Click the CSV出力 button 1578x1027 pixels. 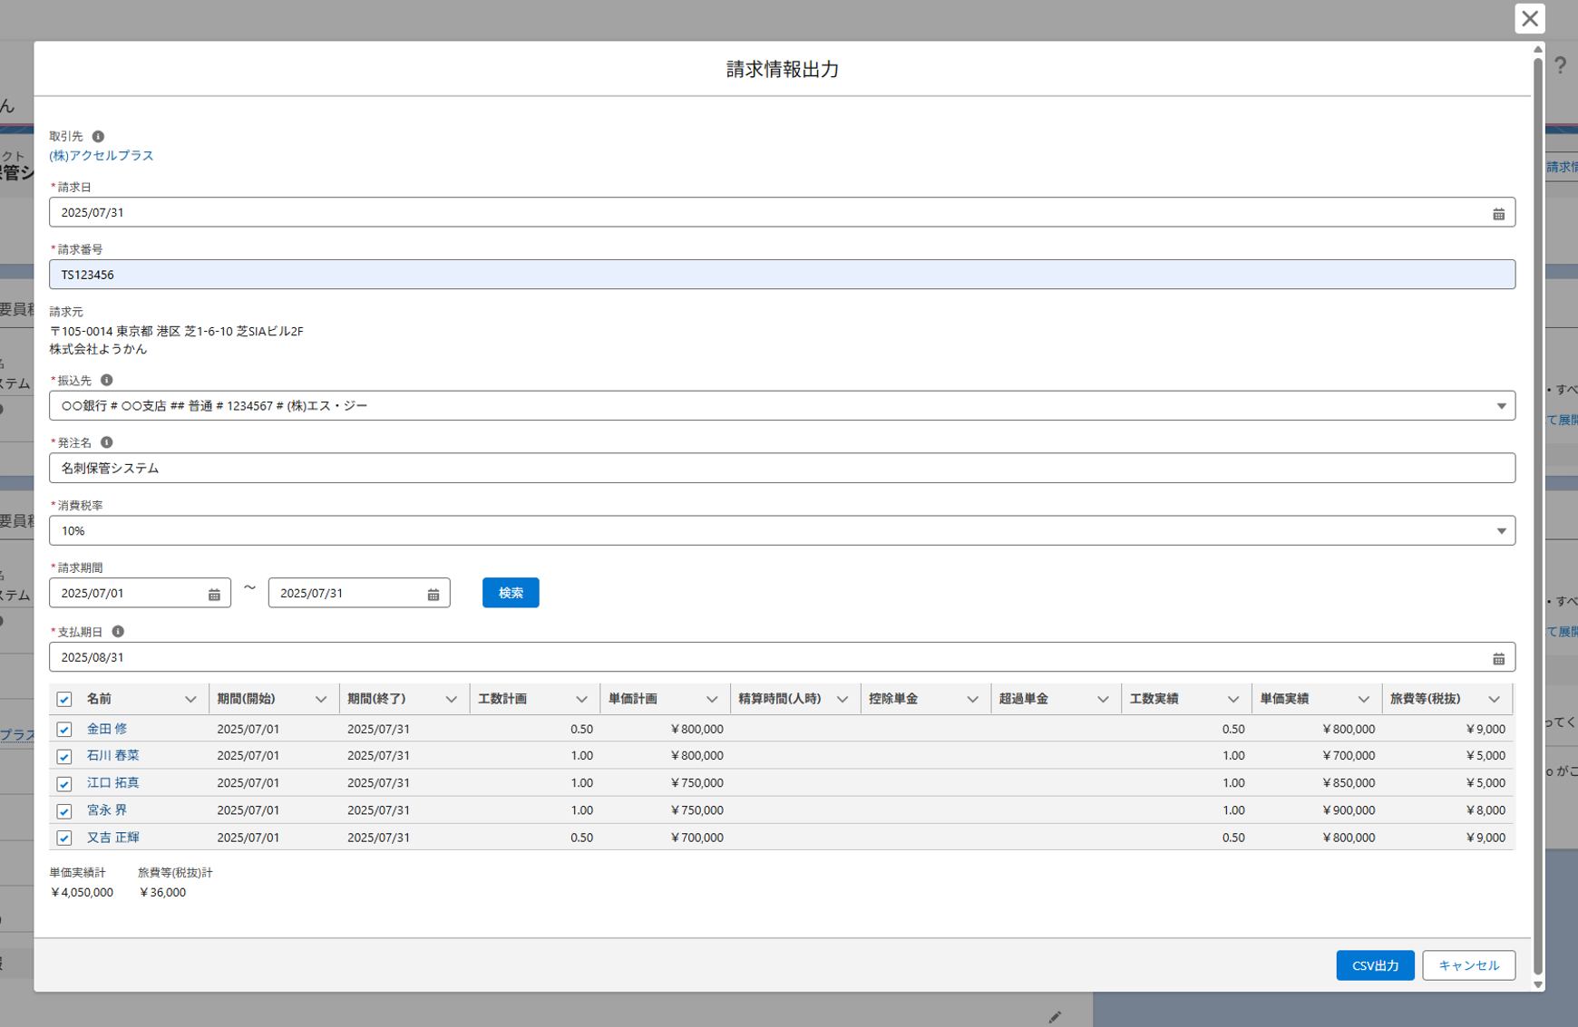point(1375,965)
